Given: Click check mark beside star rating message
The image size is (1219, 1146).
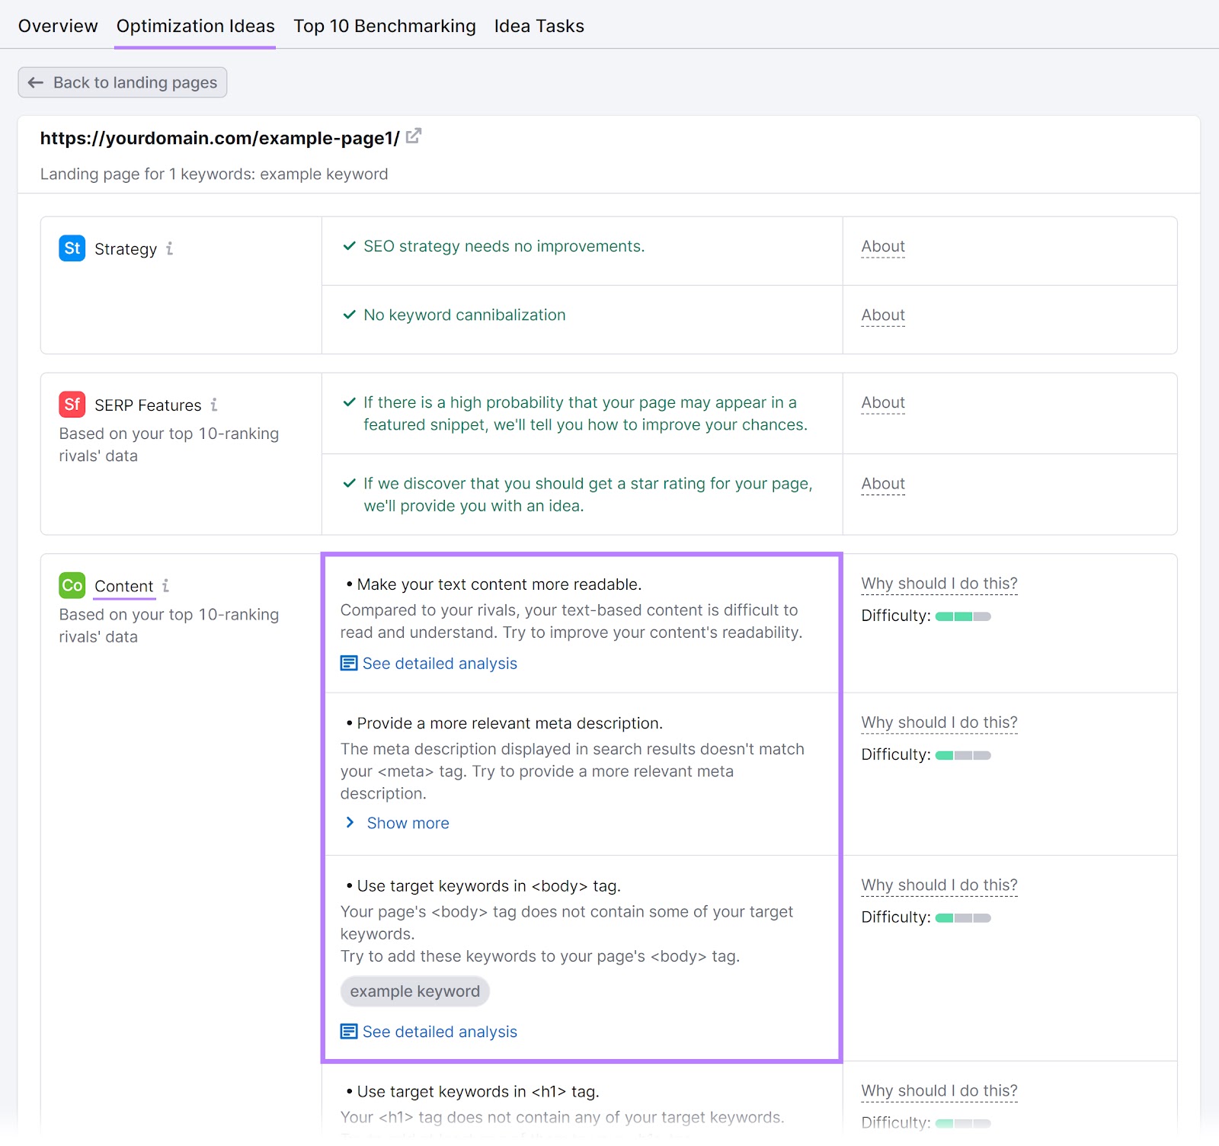Looking at the screenshot, I should tap(349, 483).
